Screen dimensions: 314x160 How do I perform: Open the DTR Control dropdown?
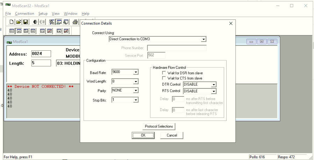[214, 85]
